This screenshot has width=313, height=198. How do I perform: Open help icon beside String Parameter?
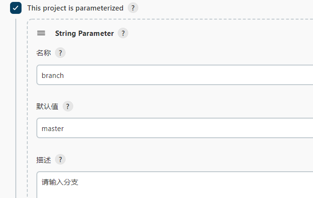pos(123,33)
